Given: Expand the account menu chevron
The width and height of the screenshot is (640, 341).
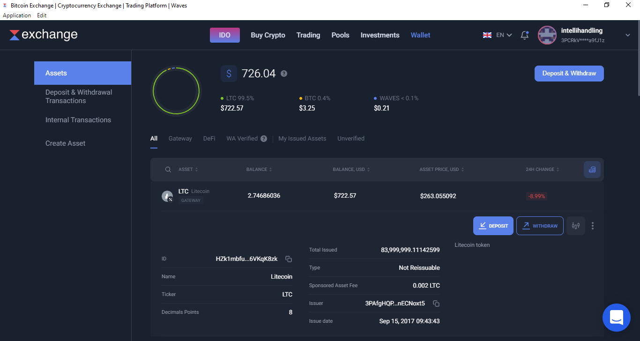Looking at the screenshot, I should click(628, 35).
